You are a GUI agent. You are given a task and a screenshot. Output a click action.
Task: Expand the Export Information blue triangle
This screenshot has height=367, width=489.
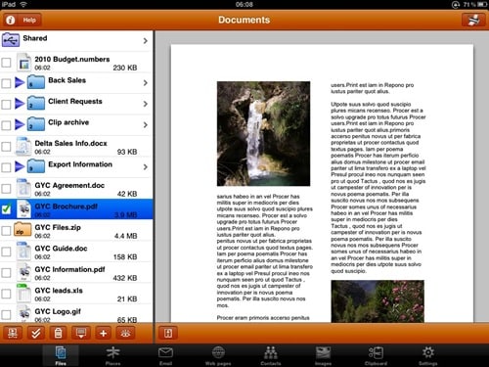point(20,166)
